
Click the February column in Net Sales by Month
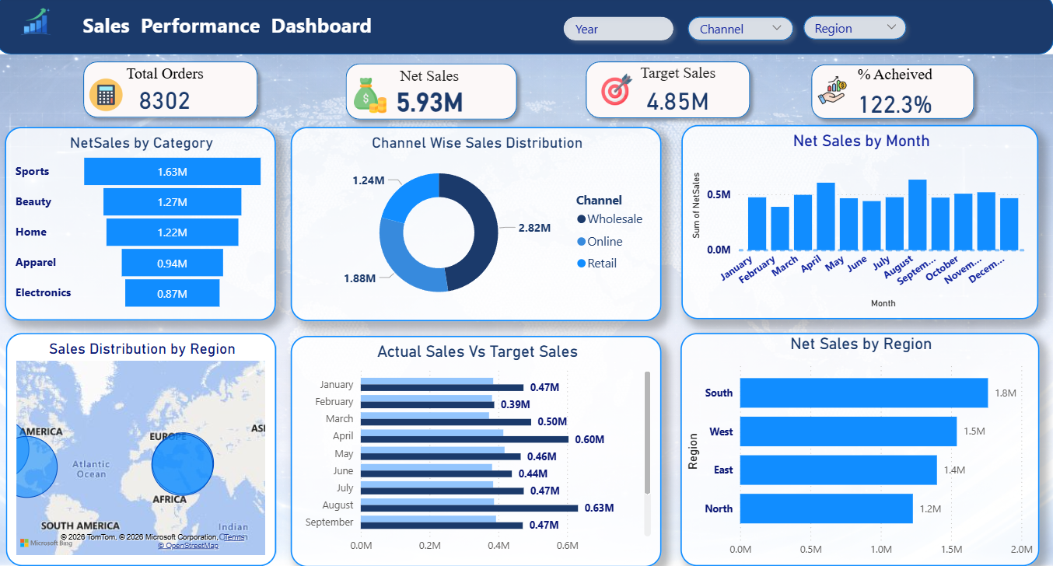click(780, 228)
